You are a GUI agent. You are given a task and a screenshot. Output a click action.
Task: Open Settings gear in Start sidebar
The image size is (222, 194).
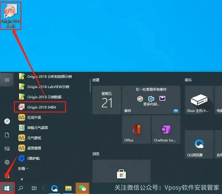click(x=7, y=162)
